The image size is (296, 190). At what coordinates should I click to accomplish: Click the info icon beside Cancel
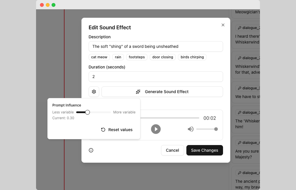click(x=91, y=150)
